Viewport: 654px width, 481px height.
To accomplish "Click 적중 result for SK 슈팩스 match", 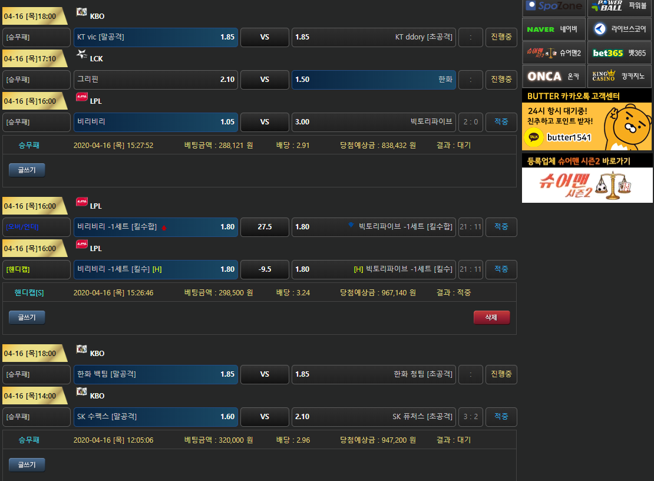I will (x=501, y=417).
